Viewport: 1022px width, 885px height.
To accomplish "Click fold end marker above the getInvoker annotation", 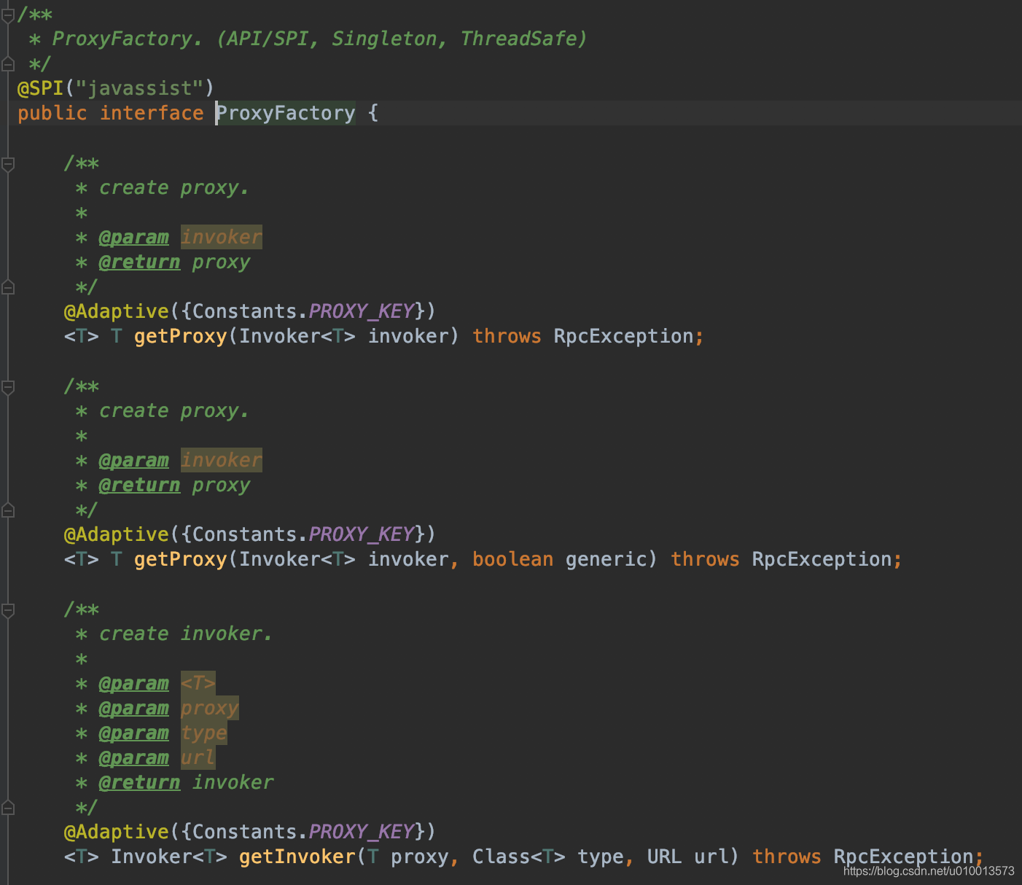I will point(7,807).
